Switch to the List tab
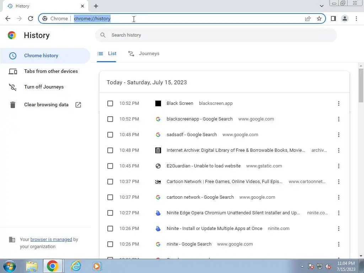Image resolution: width=364 pixels, height=273 pixels. click(x=107, y=54)
